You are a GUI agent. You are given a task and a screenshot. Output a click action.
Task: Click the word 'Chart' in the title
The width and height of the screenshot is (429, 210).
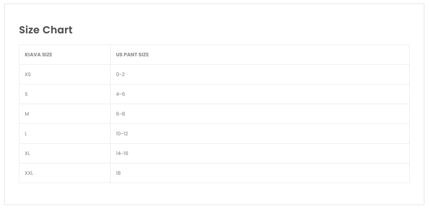(x=57, y=30)
